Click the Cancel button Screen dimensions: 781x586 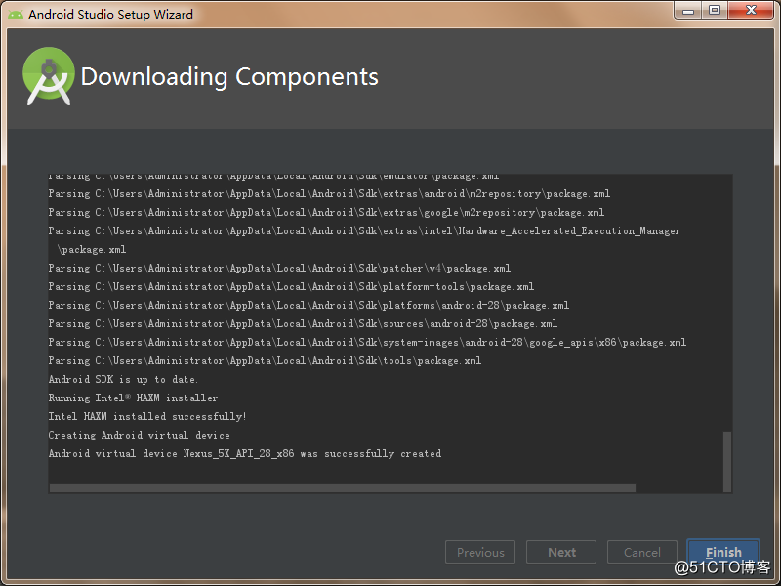click(x=642, y=552)
